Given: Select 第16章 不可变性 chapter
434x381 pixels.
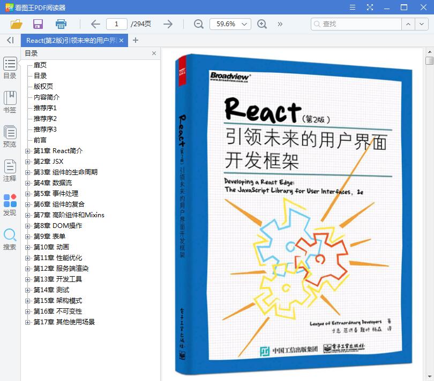Looking at the screenshot, I should (x=58, y=311).
